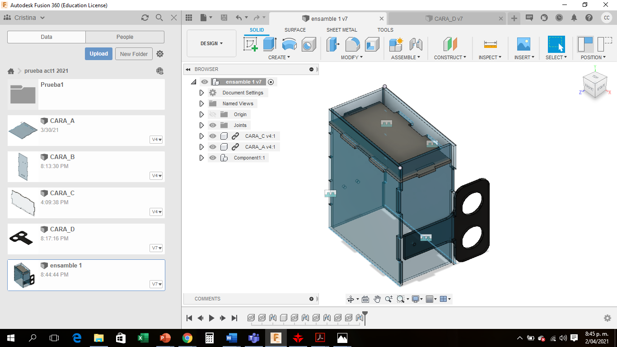
Task: Hide the CARA_C v4:1 component
Action: coord(213,136)
